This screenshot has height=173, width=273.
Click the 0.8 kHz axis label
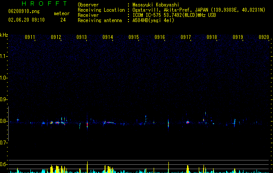pos(3,121)
